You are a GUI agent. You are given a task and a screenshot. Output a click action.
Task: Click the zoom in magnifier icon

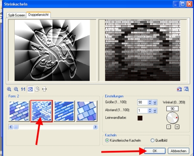9,89
